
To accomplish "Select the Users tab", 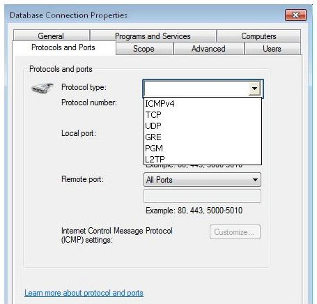I will 272,49.
